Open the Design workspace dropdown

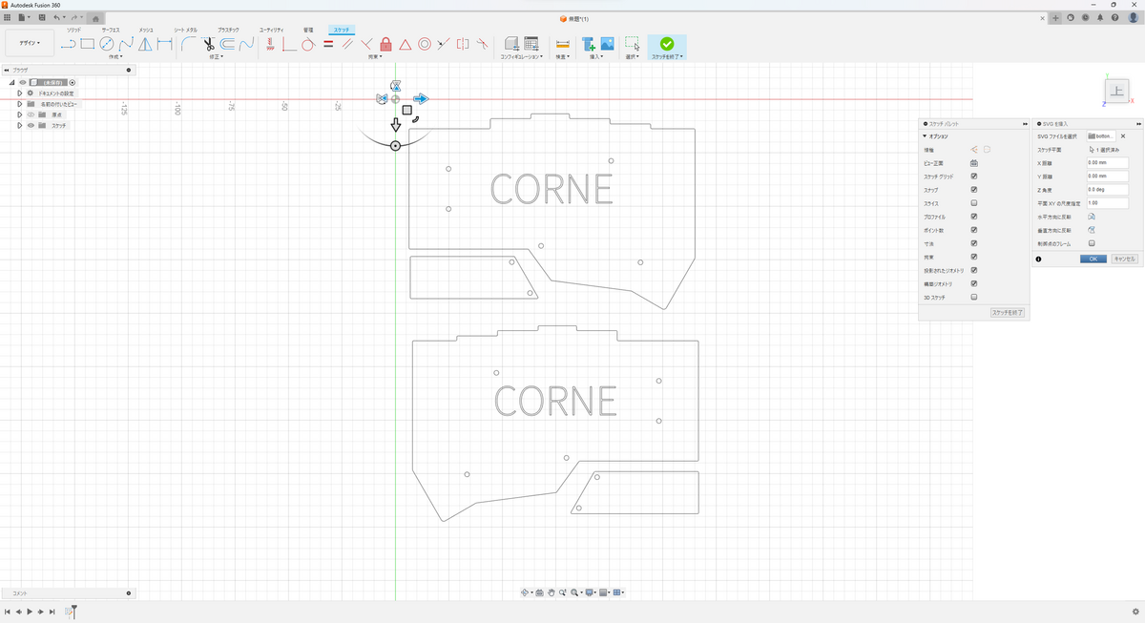(30, 43)
